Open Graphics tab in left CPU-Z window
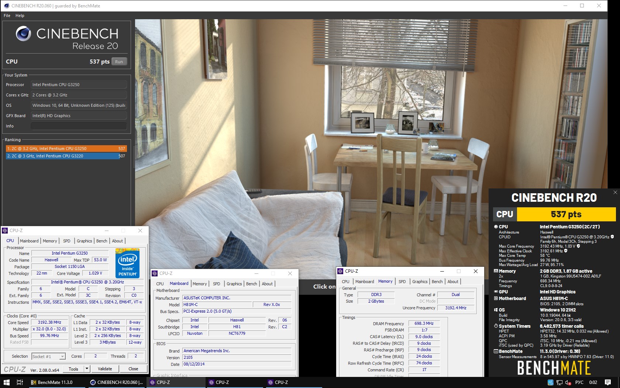Viewport: 620px width, 388px height. click(85, 241)
